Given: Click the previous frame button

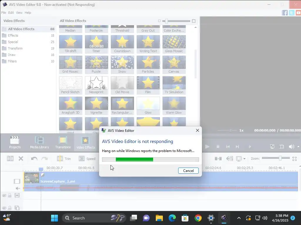Looking at the screenshot, I should point(228,147).
